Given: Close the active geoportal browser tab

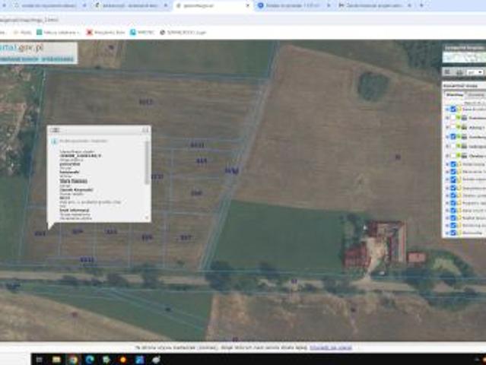Looking at the screenshot, I should [x=247, y=5].
